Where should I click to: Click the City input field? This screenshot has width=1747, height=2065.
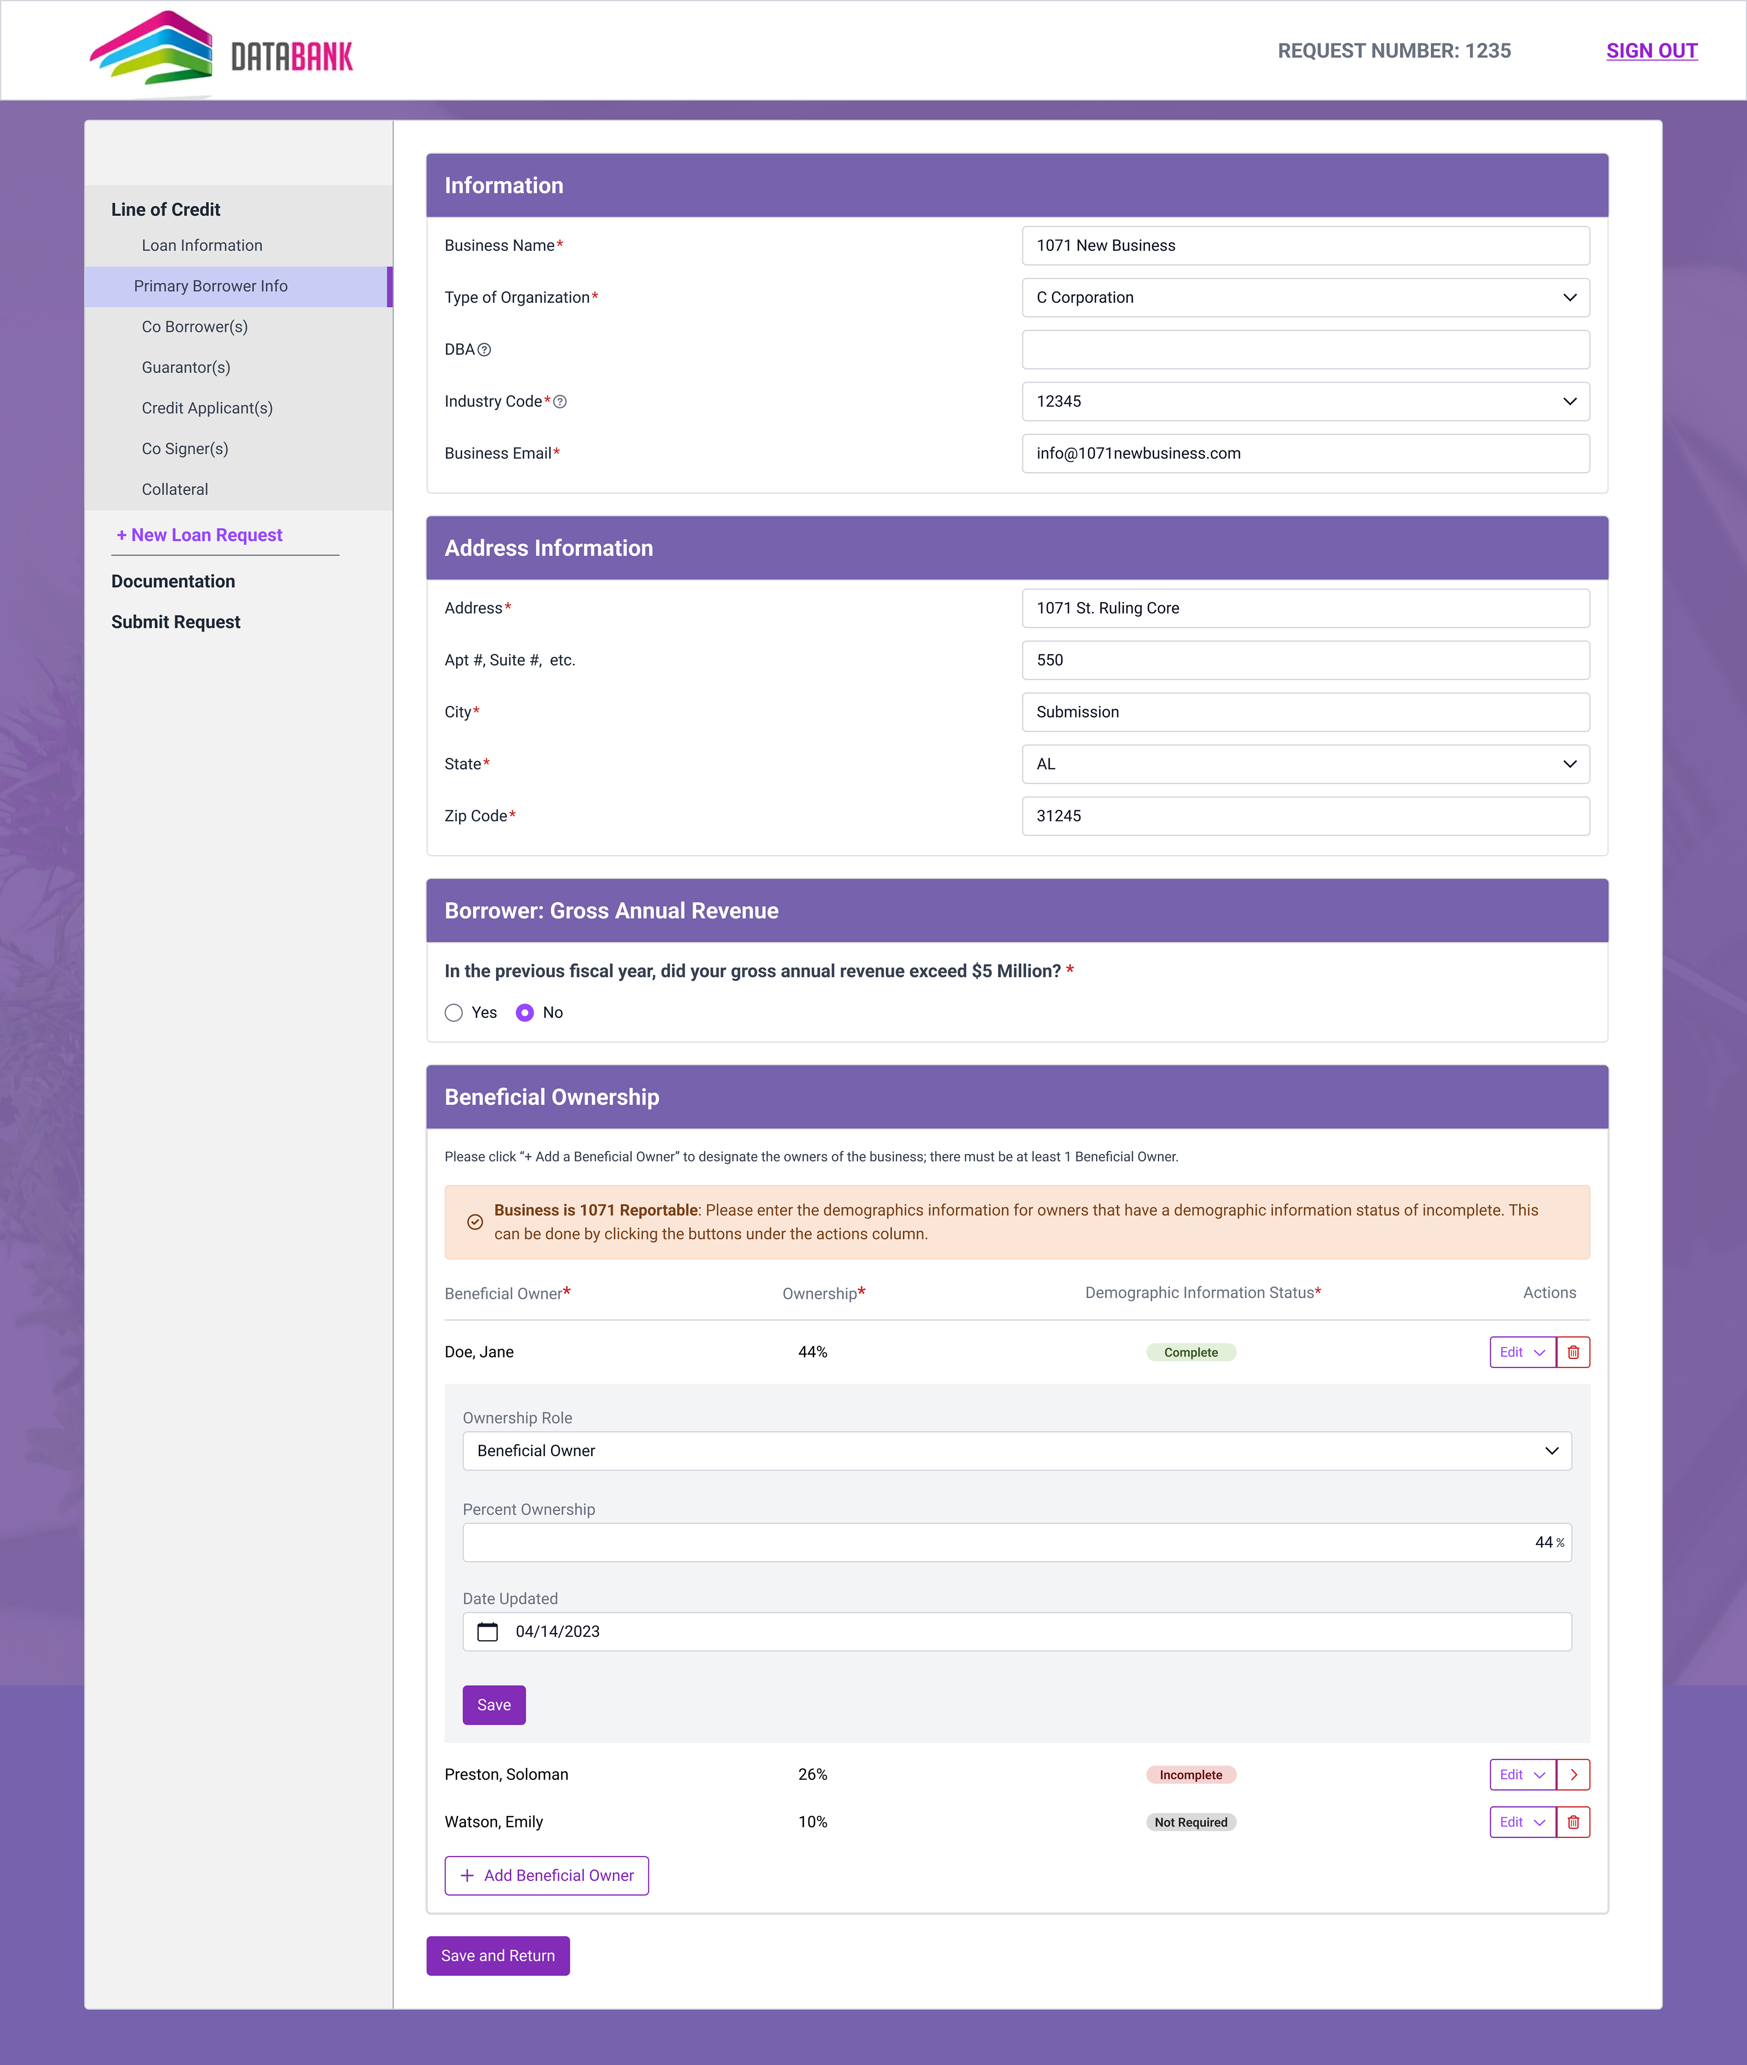click(x=1305, y=712)
